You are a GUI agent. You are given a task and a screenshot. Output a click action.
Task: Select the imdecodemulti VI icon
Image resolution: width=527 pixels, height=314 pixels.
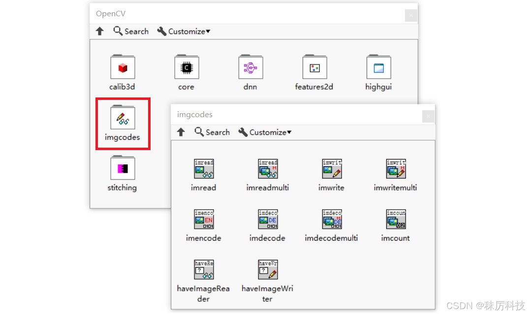pyautogui.click(x=332, y=219)
